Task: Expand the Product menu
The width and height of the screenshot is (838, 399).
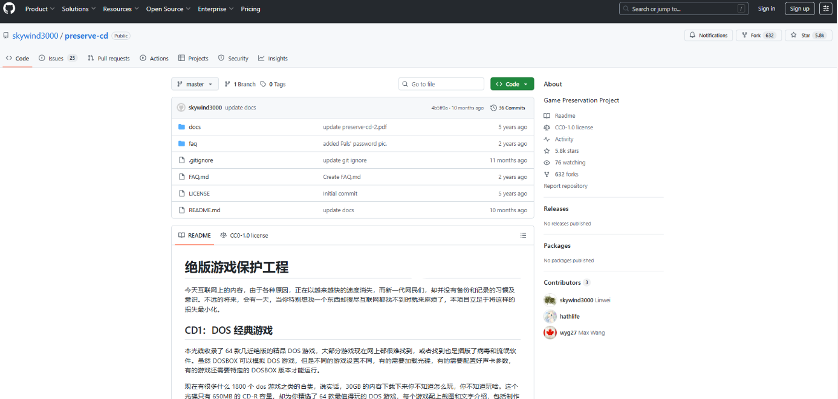Action: (40, 9)
